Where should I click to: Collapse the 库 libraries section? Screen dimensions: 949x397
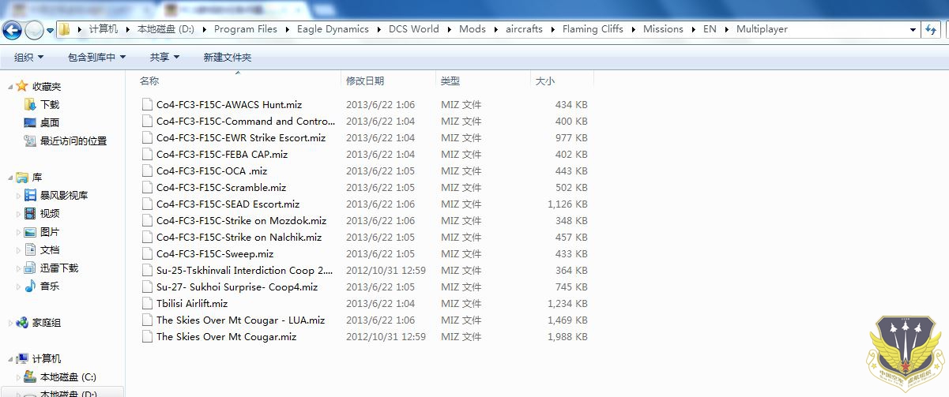pos(9,178)
